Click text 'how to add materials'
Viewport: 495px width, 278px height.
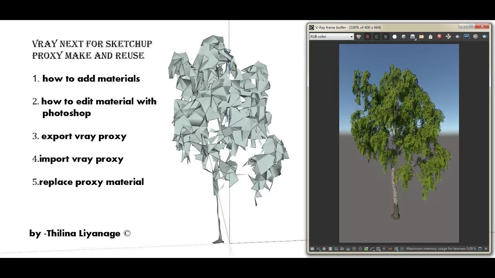[x=91, y=78]
